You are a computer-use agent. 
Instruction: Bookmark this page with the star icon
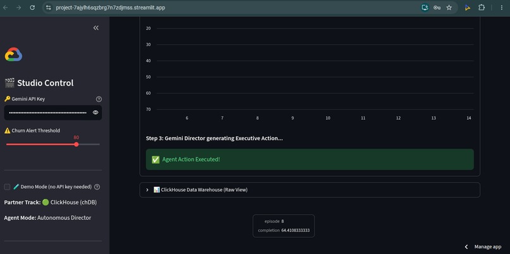(x=449, y=8)
